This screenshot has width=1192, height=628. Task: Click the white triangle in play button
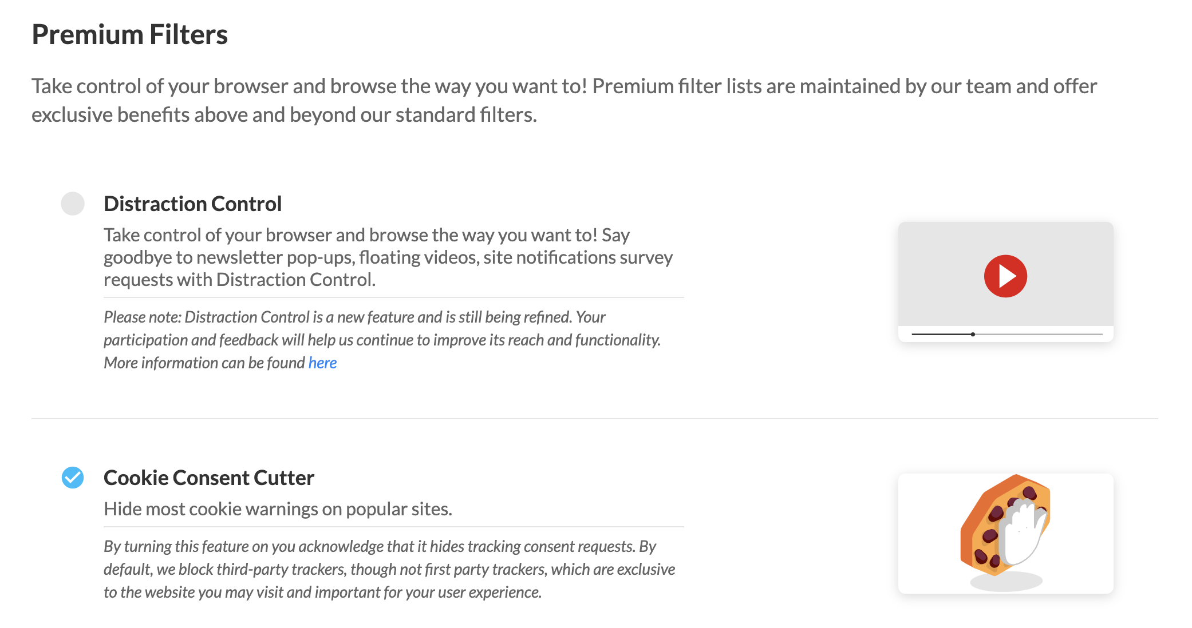click(1008, 276)
